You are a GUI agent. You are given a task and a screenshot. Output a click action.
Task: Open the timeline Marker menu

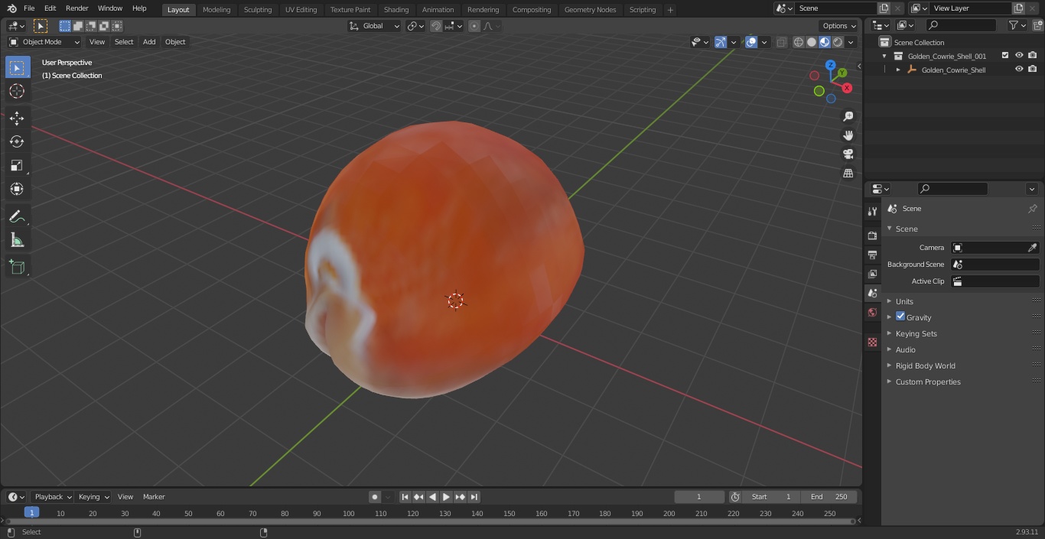[154, 497]
